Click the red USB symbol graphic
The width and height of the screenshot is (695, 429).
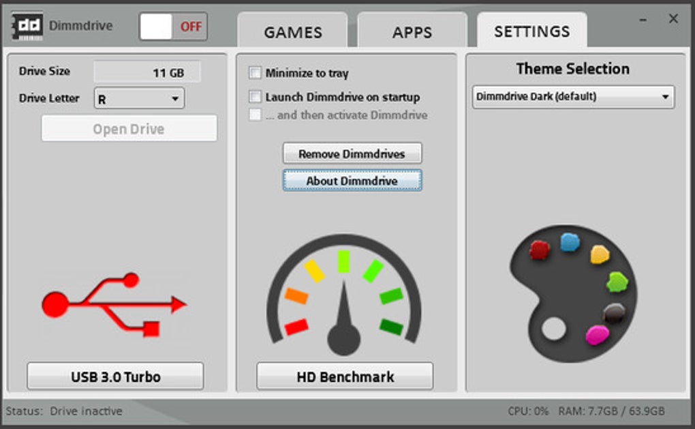114,305
